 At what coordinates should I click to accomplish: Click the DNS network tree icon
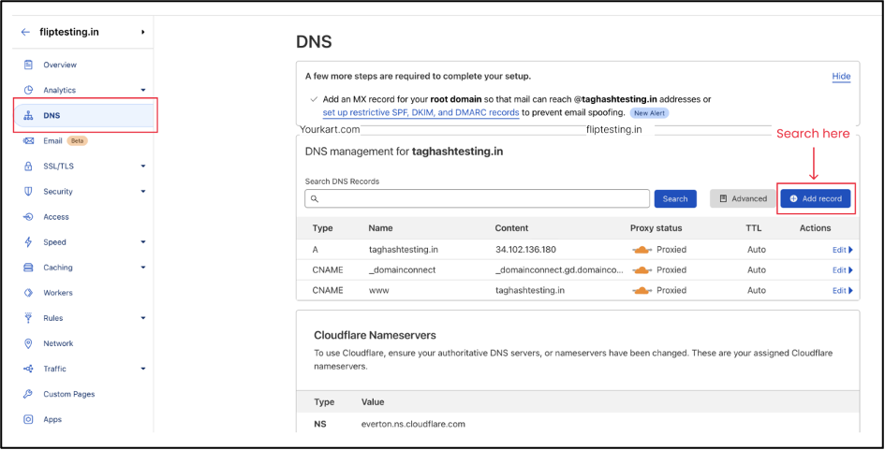28,116
